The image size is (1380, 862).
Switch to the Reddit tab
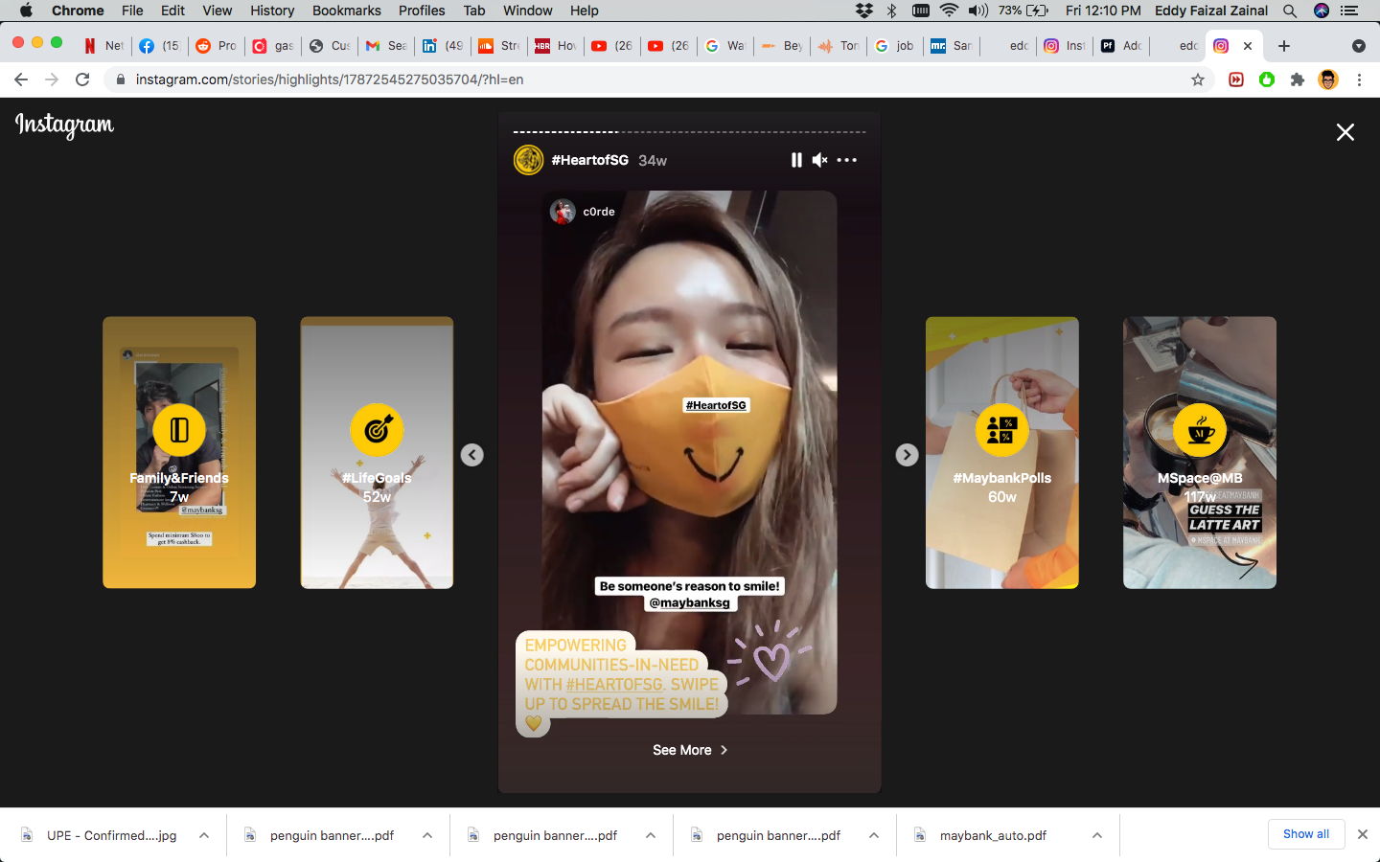point(216,46)
